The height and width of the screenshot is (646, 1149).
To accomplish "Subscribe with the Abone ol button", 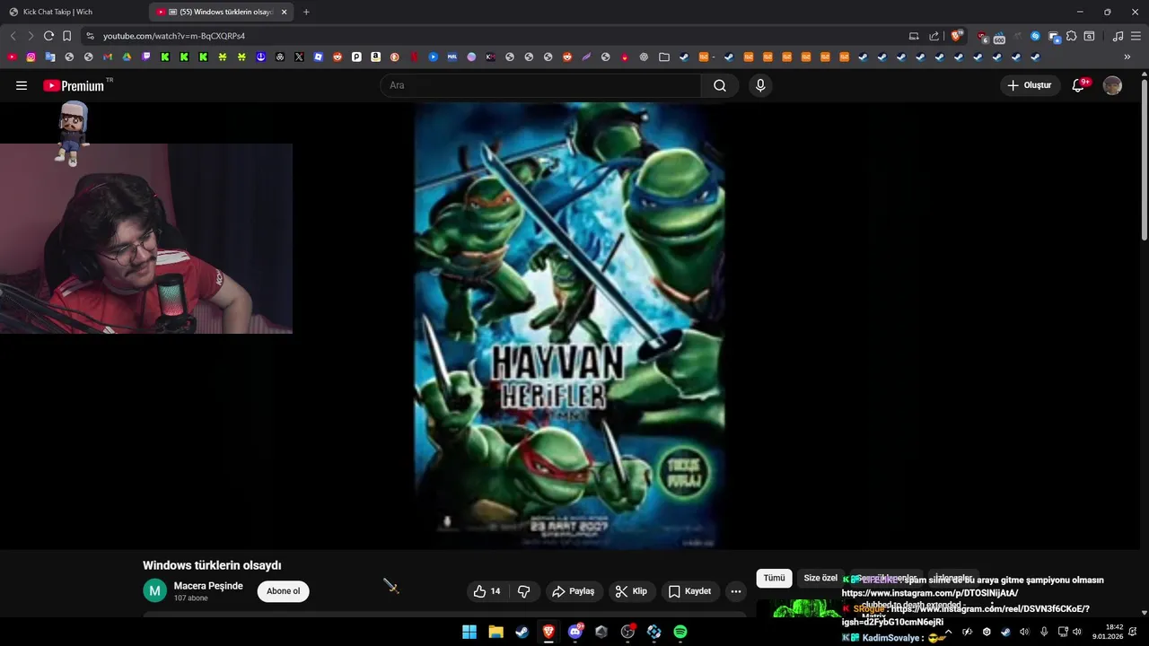I will [x=283, y=591].
